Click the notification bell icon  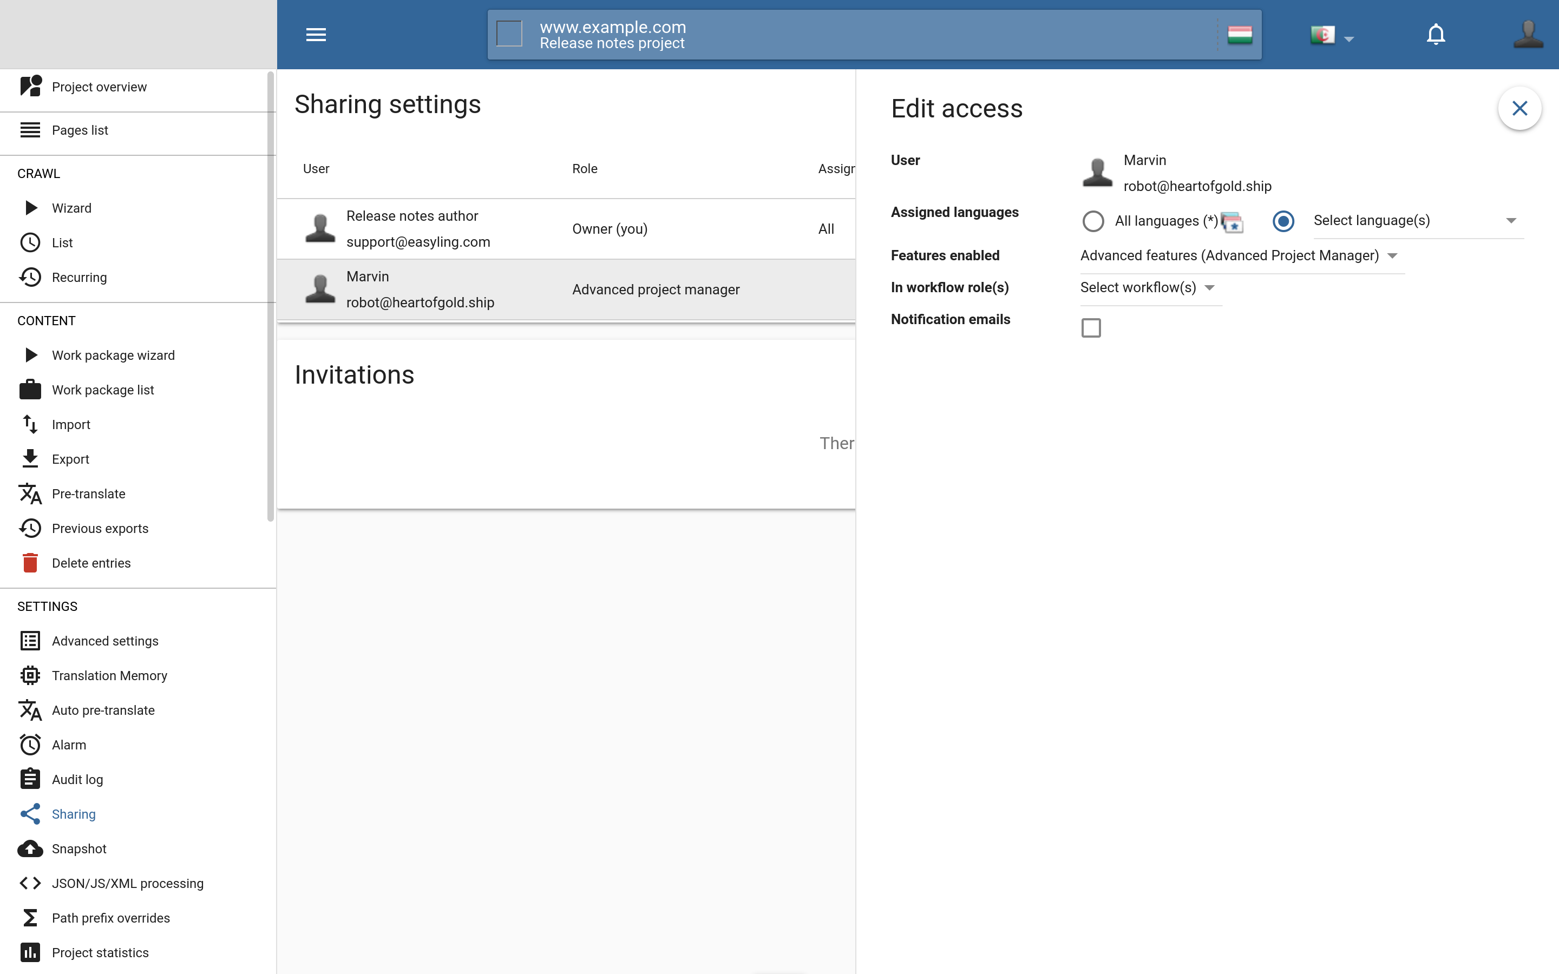[1436, 34]
